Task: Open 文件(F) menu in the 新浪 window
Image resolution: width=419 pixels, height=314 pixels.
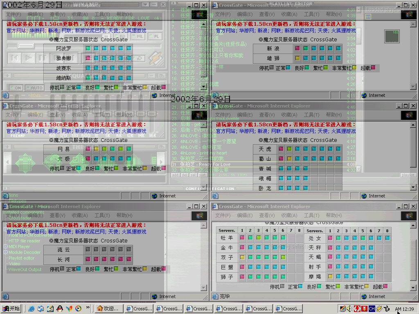Action: [223, 14]
